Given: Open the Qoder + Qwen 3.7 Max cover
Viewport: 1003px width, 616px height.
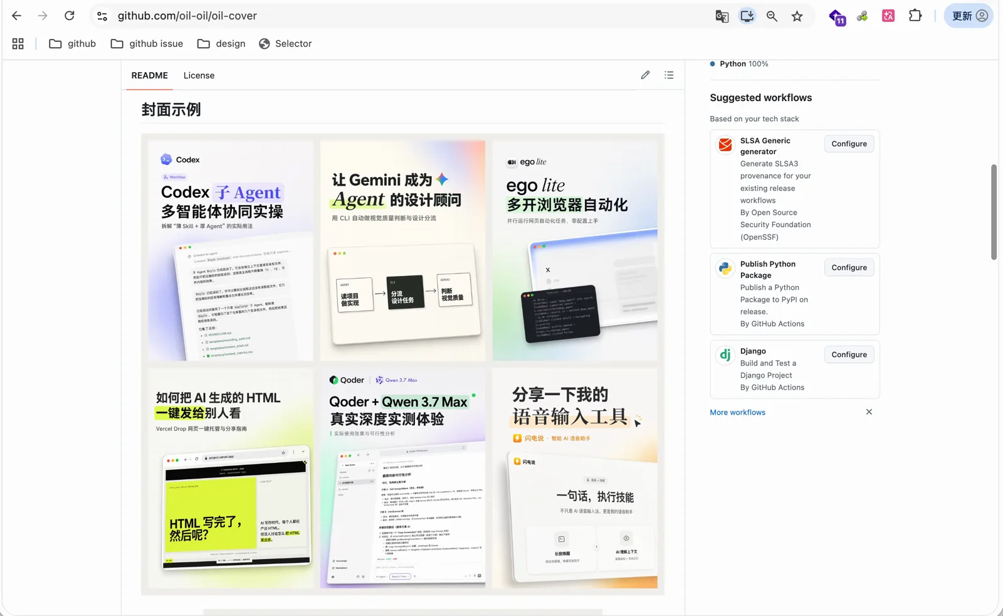Looking at the screenshot, I should click(402, 478).
